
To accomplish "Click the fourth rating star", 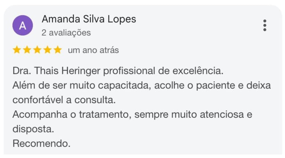I will pos(47,50).
